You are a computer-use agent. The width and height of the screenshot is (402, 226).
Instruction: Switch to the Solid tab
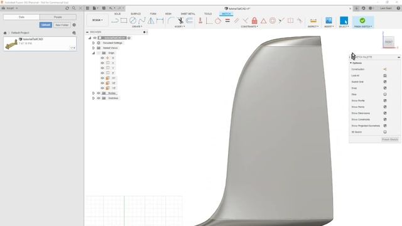117,14
